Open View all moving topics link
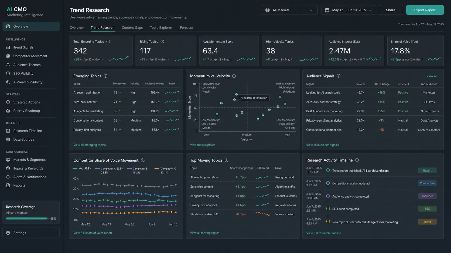This screenshot has width=451, height=253. pyautogui.click(x=204, y=233)
